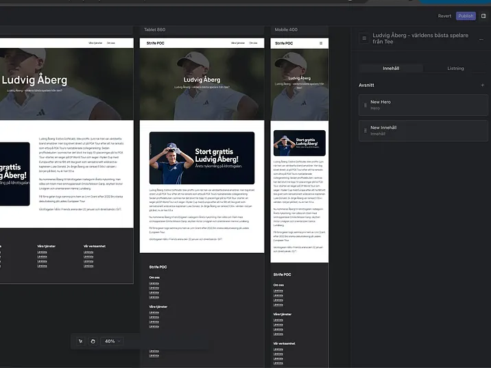Image resolution: width=491 pixels, height=368 pixels.
Task: Open the hamburger menu in Mobile preview
Action: click(320, 43)
